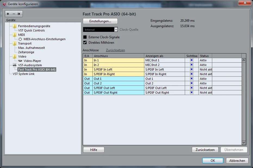Viewport: 253px width, 168px height.
Task: Open the Clock-Quelle Internal dropdown
Action: pyautogui.click(x=100, y=30)
